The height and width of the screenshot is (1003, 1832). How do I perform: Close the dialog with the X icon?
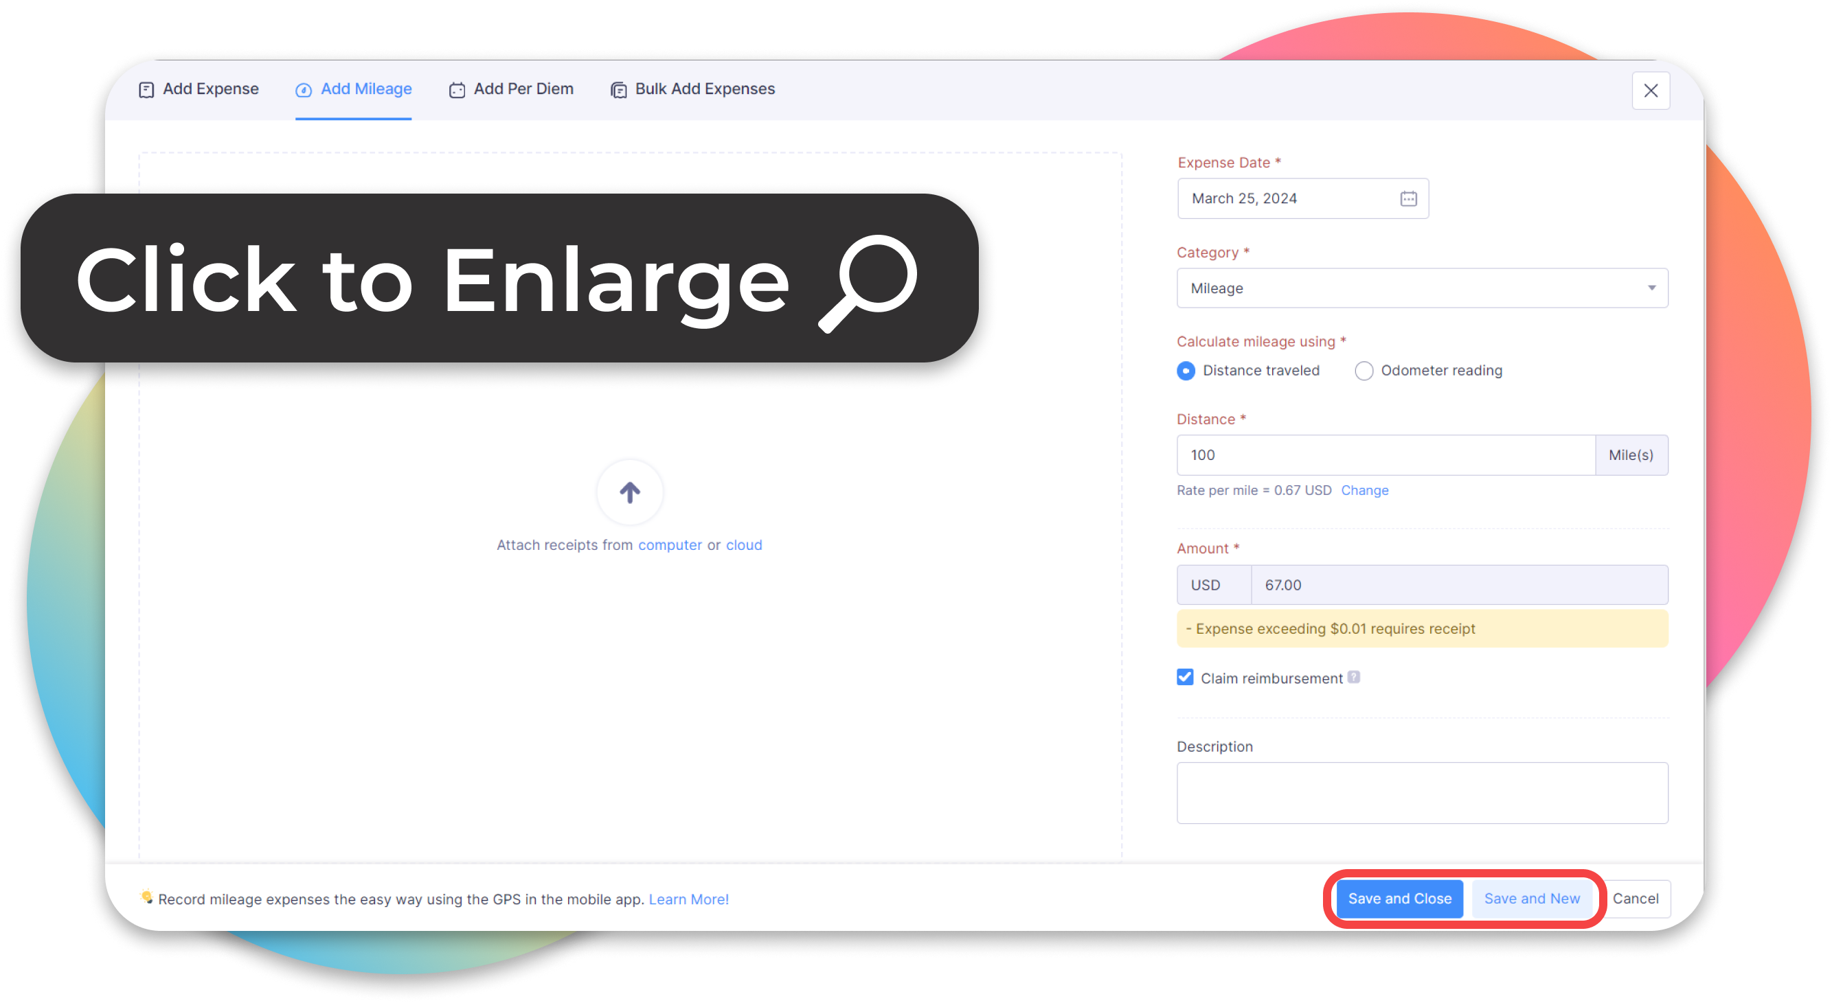[x=1650, y=91]
